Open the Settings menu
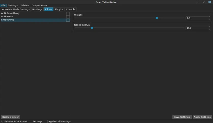The width and height of the screenshot is (213, 123). point(13,5)
